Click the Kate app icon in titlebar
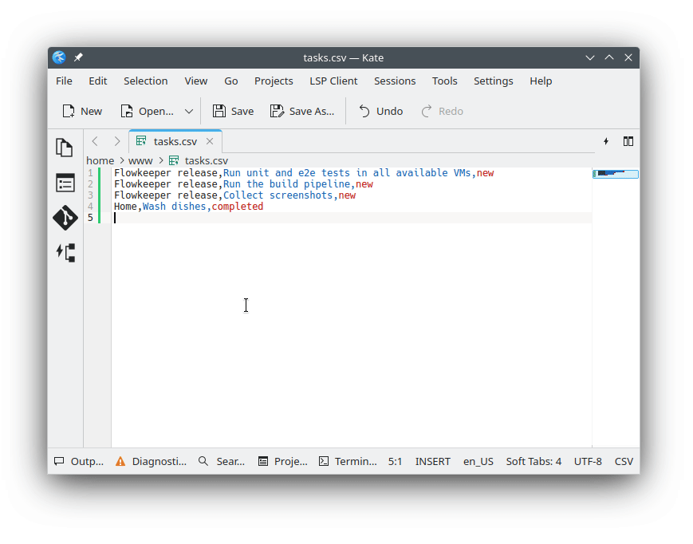 click(x=59, y=57)
